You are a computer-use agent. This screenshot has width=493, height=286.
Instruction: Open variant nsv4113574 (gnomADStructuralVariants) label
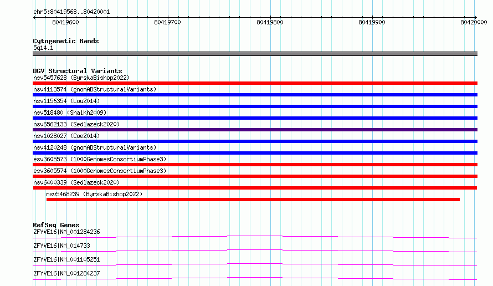95,89
